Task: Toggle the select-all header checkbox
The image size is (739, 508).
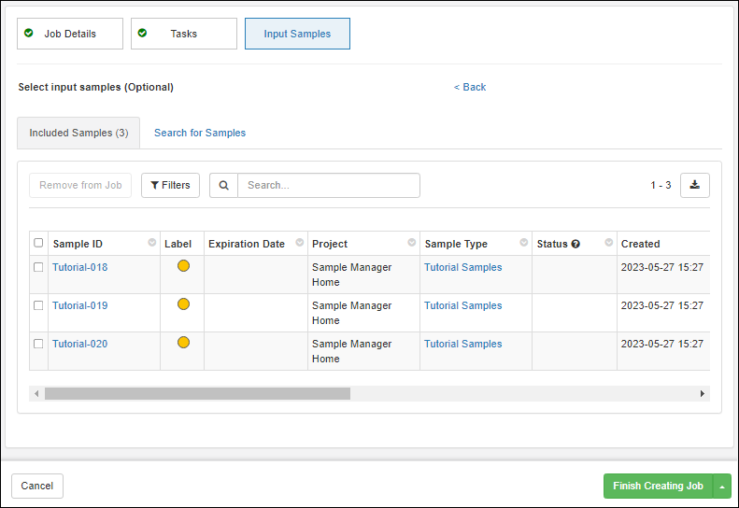Action: (38, 243)
